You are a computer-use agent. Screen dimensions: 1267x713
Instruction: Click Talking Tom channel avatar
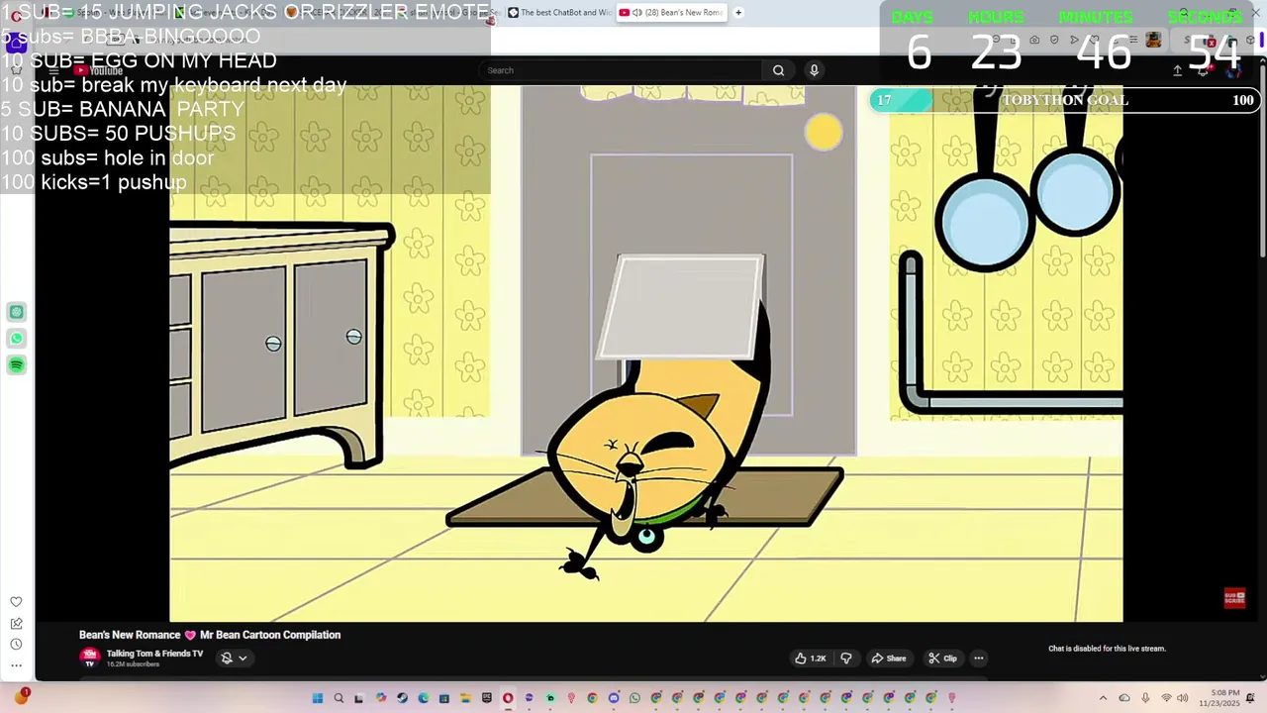tap(89, 657)
